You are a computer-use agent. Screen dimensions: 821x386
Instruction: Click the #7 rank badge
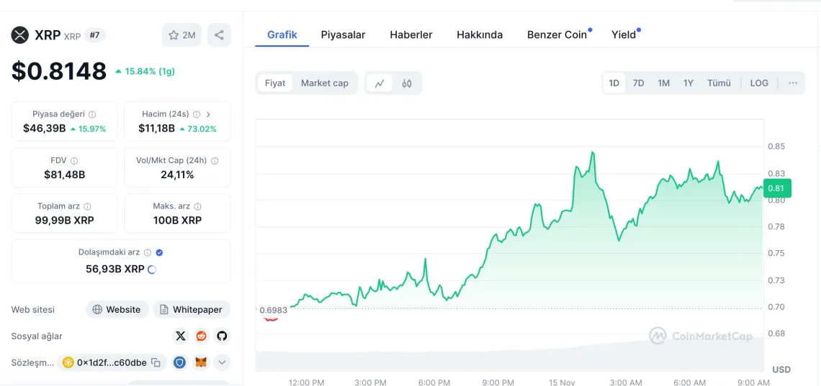(x=95, y=35)
